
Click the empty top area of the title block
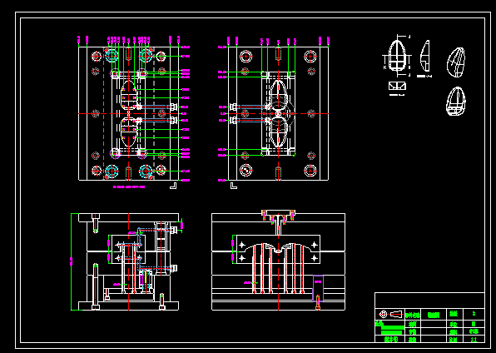[x=429, y=301]
